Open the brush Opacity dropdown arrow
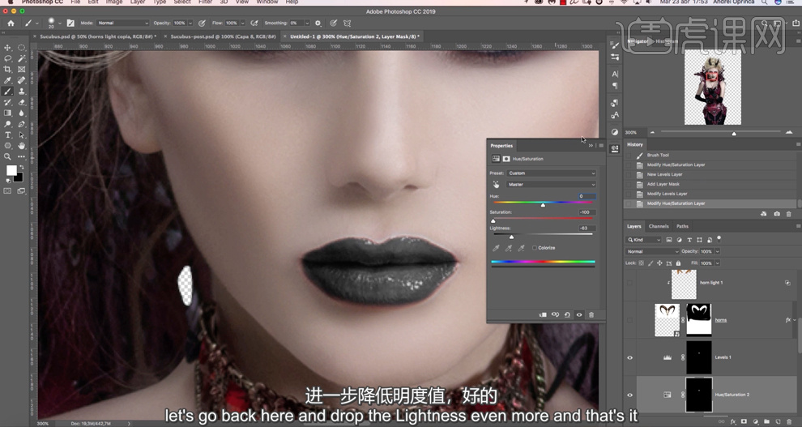Screen dimensions: 802x427 tap(190, 23)
